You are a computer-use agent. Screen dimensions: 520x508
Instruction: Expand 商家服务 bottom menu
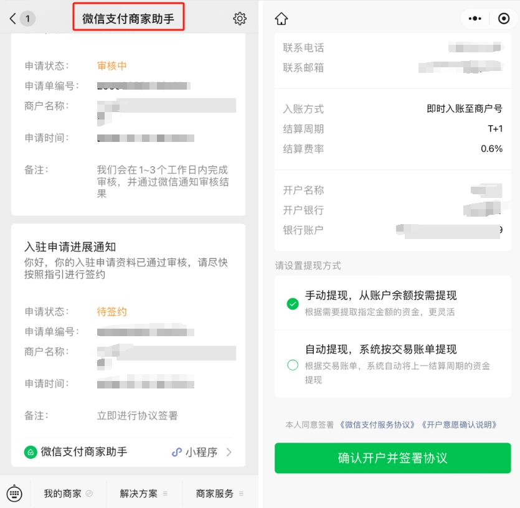point(220,494)
